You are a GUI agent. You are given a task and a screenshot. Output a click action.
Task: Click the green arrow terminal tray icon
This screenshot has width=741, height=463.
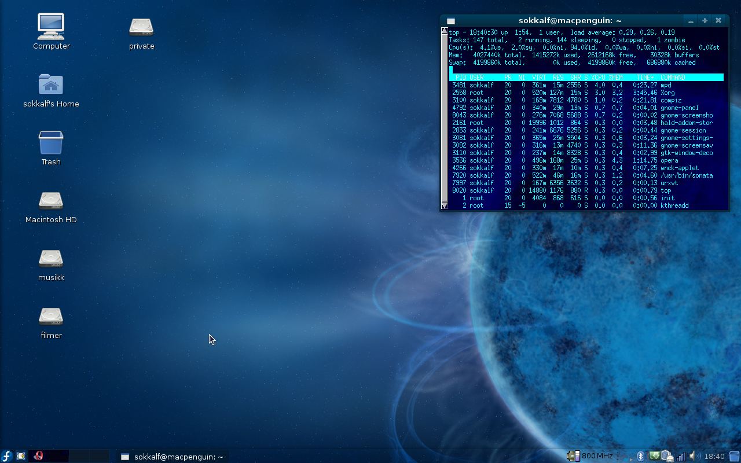[654, 456]
